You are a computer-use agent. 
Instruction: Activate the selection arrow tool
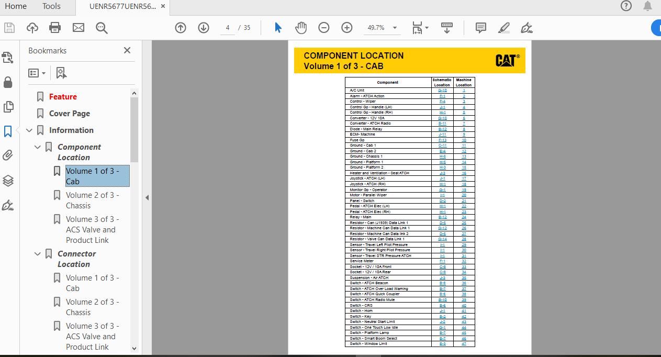pos(278,28)
